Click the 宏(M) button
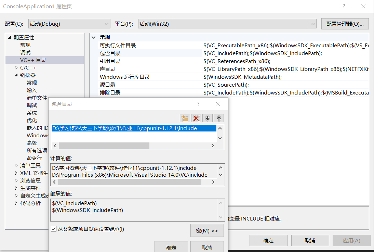This screenshot has width=374, height=252. pos(207,230)
